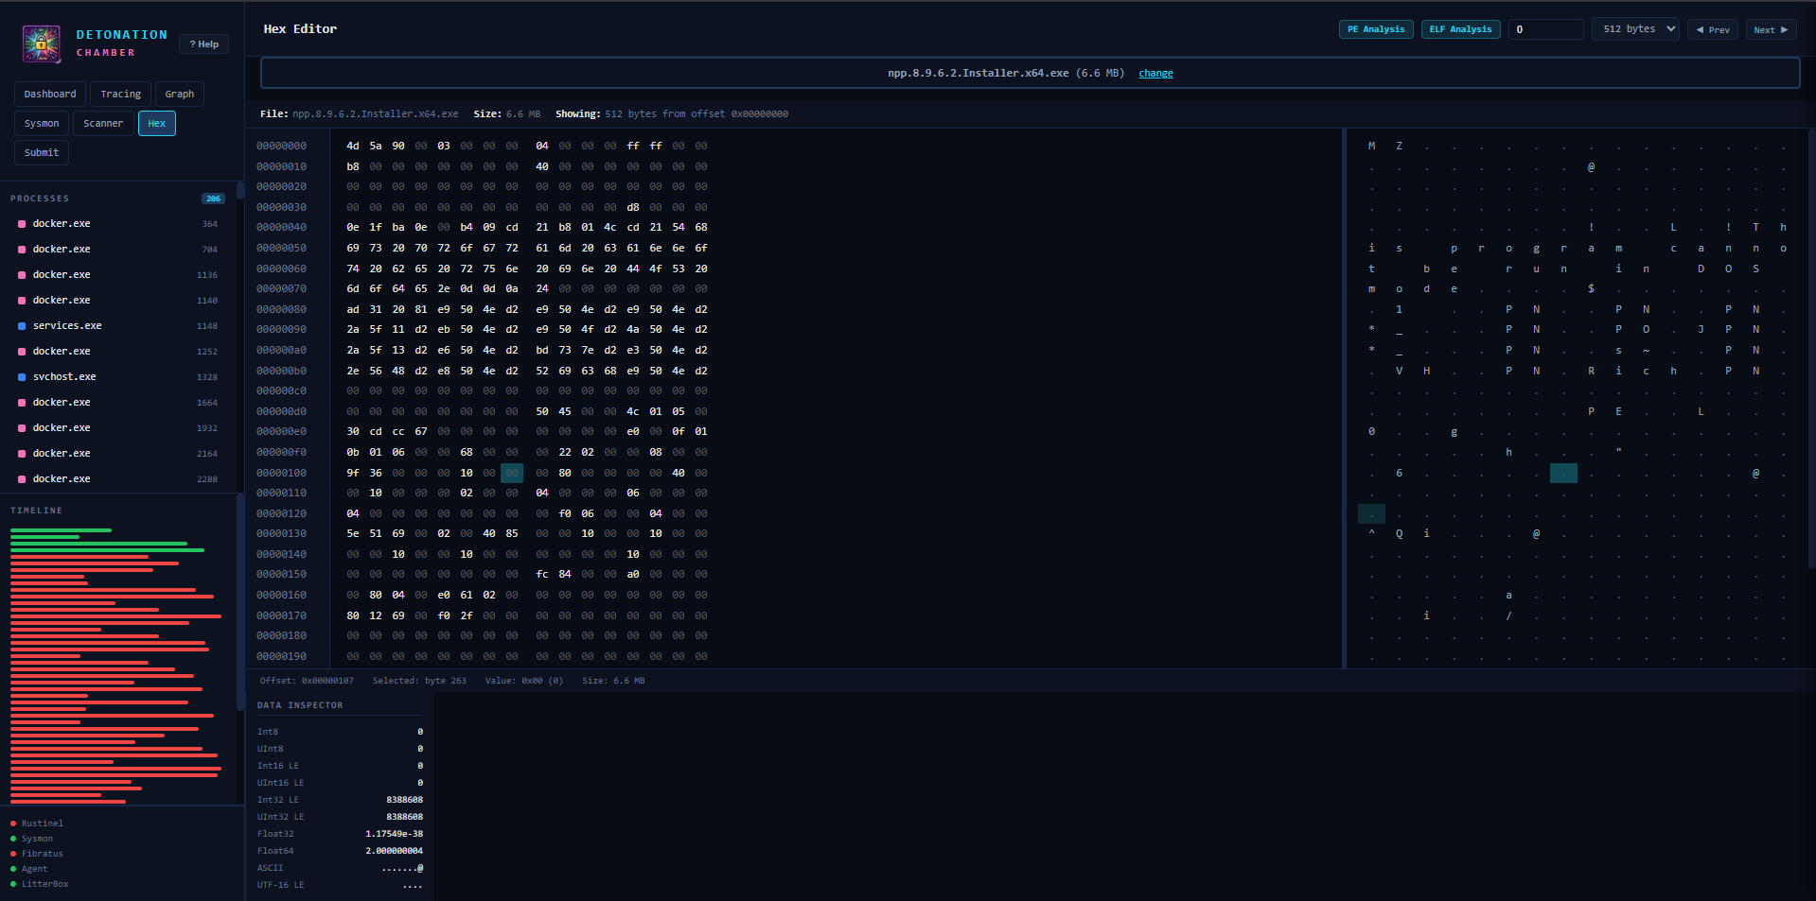Click the DATA INSPECTOR header
Viewport: 1816px width, 901px height.
point(300,705)
